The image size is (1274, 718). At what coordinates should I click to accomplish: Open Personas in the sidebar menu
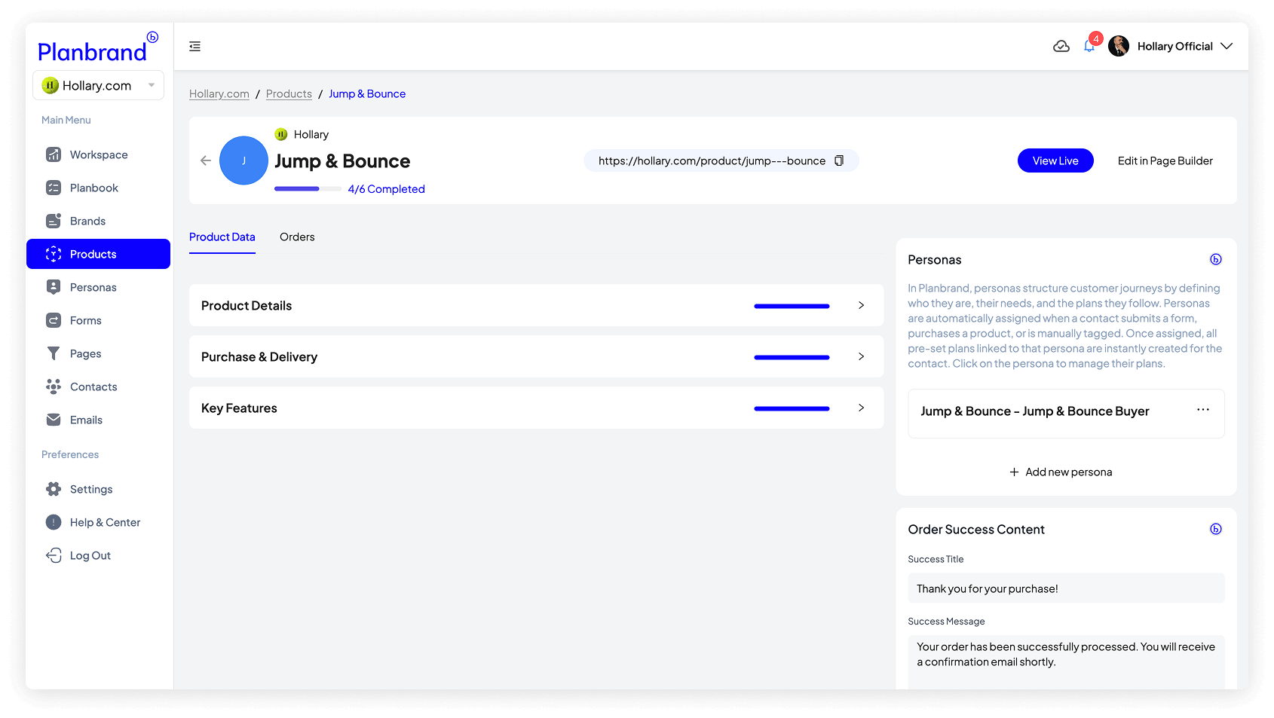pos(93,288)
